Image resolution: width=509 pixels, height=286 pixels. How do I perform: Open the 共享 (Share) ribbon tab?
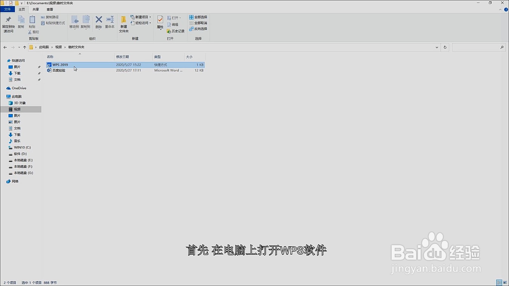click(x=36, y=9)
